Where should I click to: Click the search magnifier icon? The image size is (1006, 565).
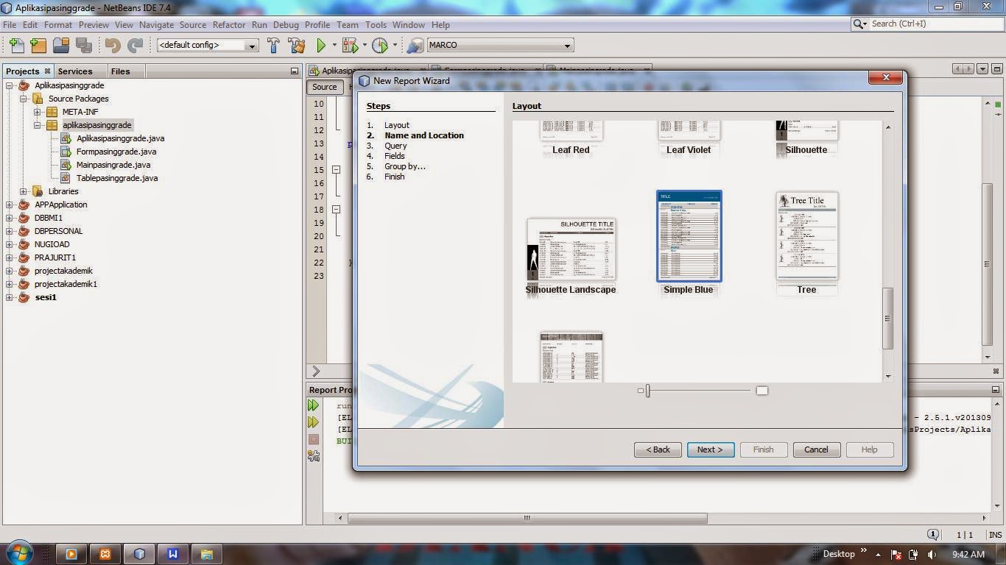pos(859,24)
